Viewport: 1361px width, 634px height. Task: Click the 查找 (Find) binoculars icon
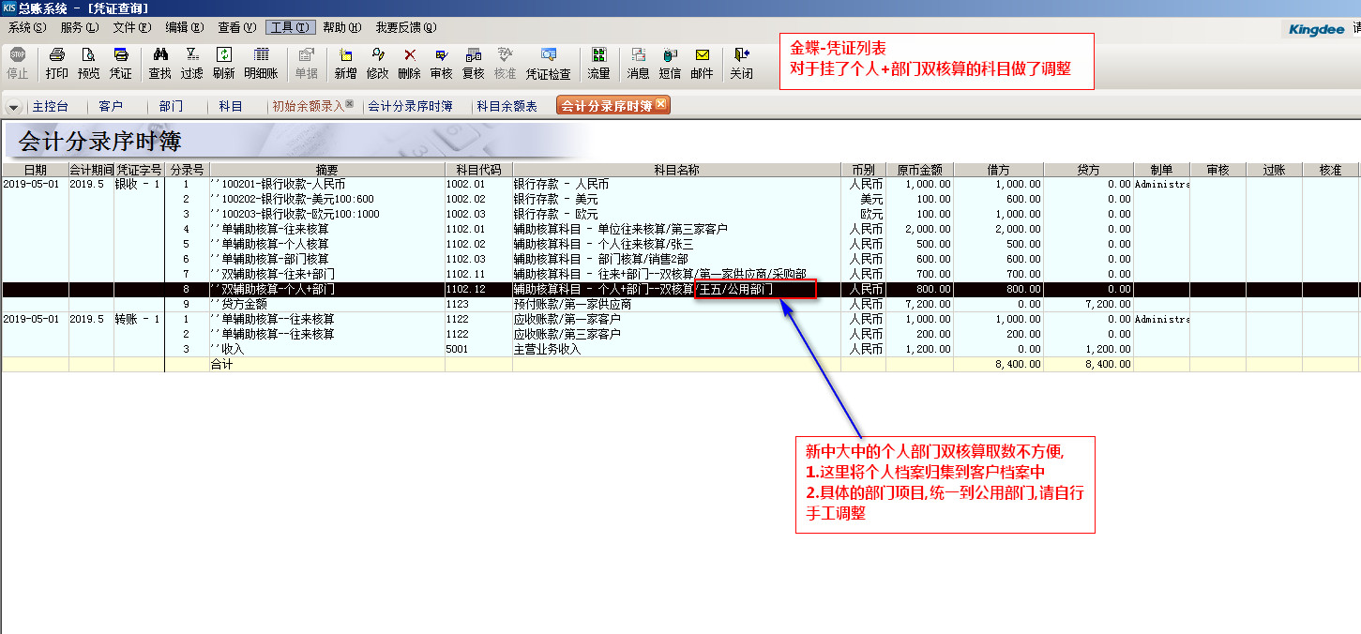[159, 63]
